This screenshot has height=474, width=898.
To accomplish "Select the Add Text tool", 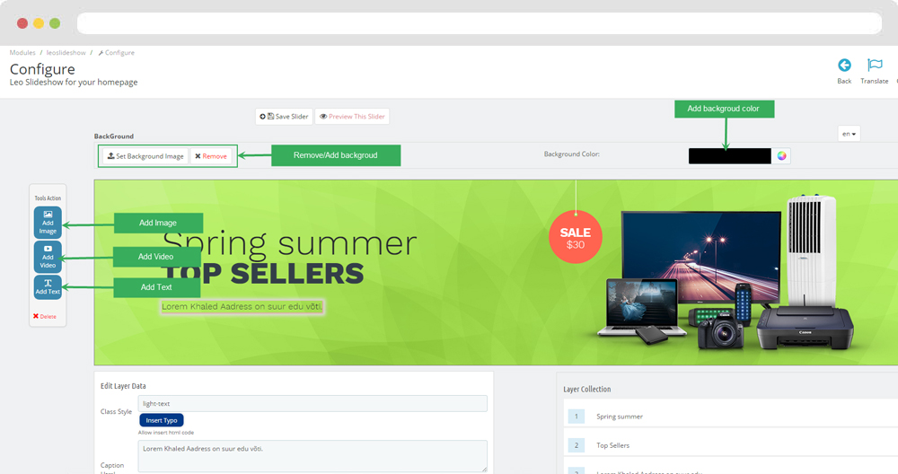I will (x=48, y=286).
